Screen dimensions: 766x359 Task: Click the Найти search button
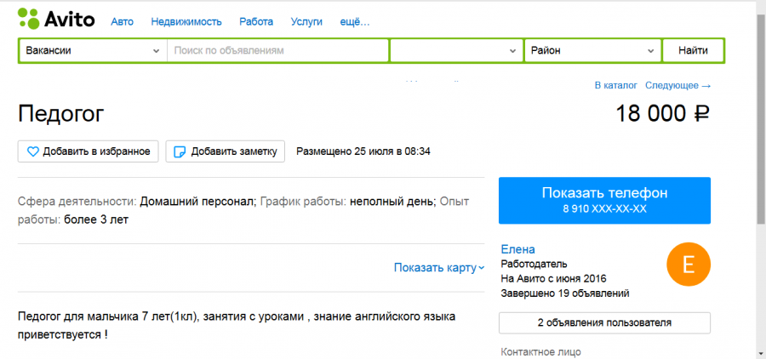pyautogui.click(x=693, y=50)
